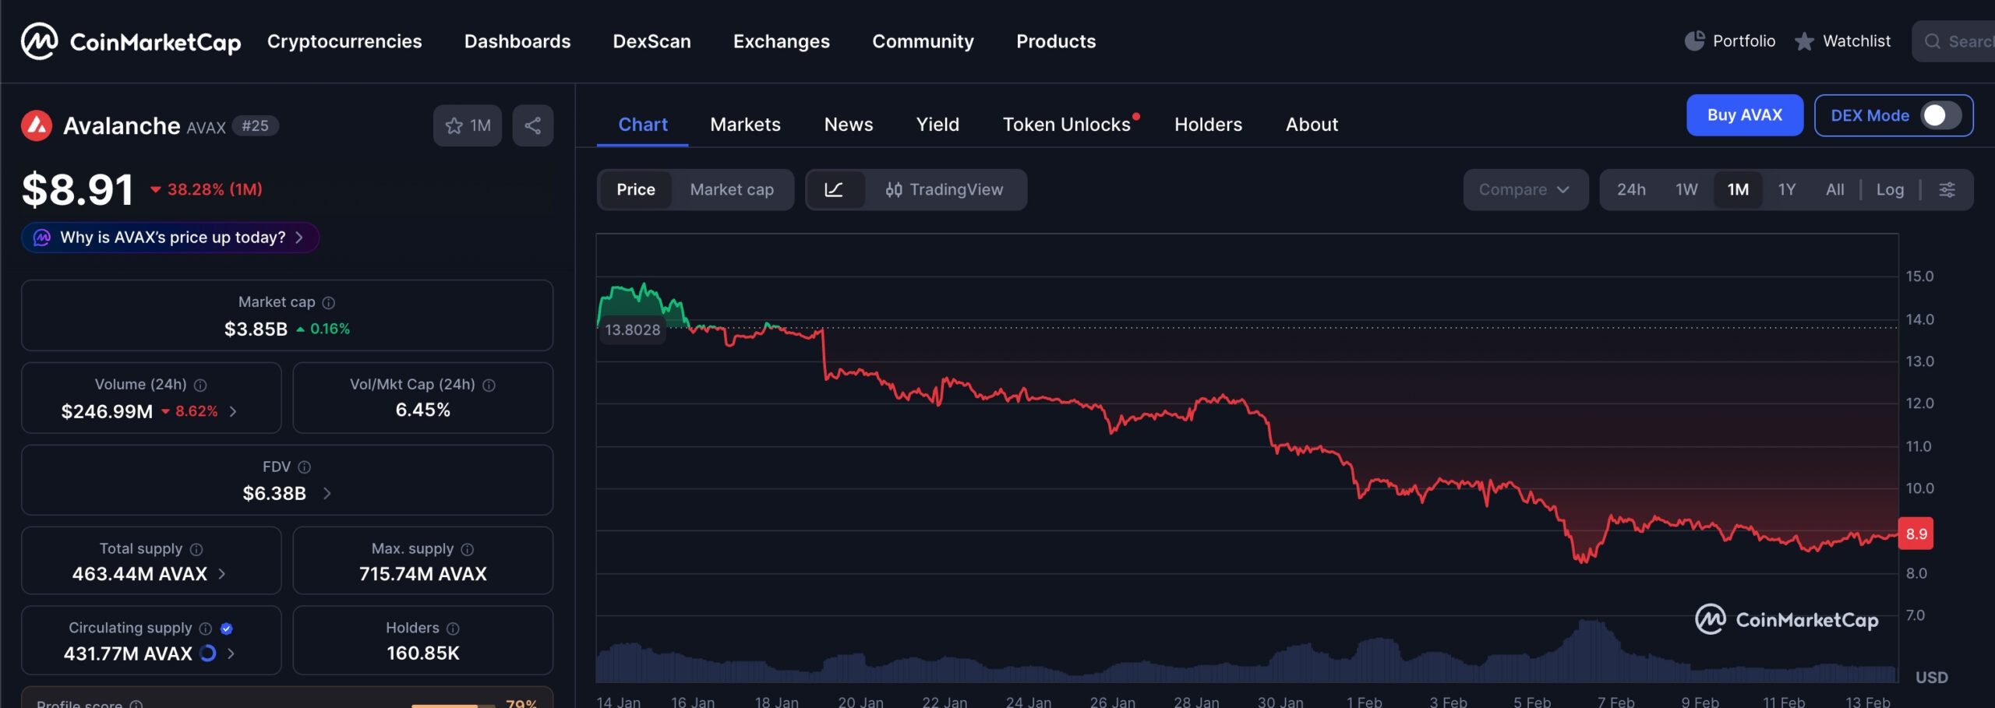
Task: Click the Profile score progress bar
Action: (x=453, y=705)
